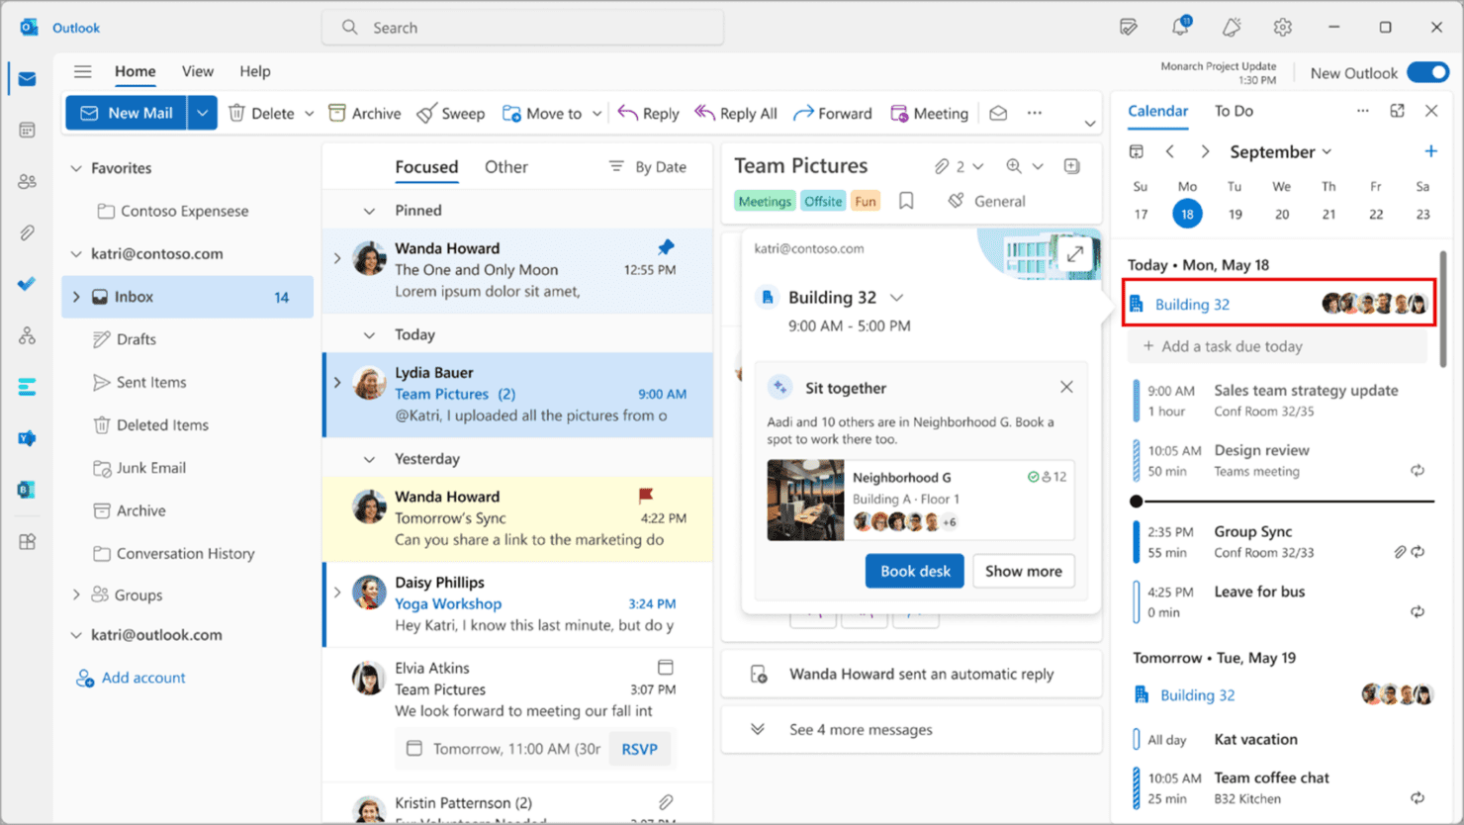Image resolution: width=1464 pixels, height=825 pixels.
Task: Archive the selected email from the toolbar
Action: point(364,113)
